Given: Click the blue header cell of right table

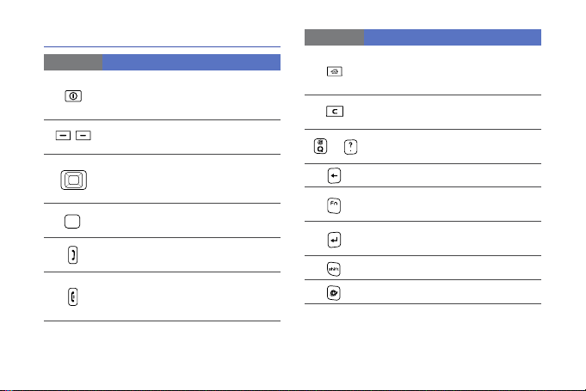Looking at the screenshot, I should click(x=453, y=37).
